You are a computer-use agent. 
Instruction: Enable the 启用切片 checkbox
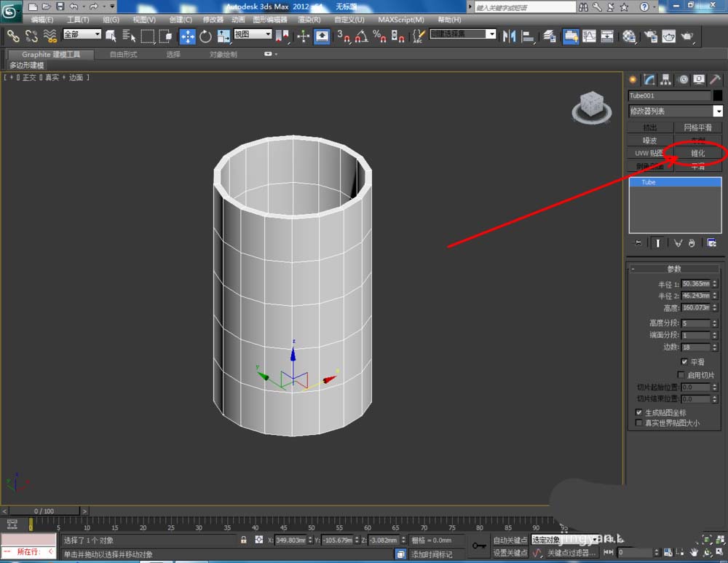coord(681,375)
